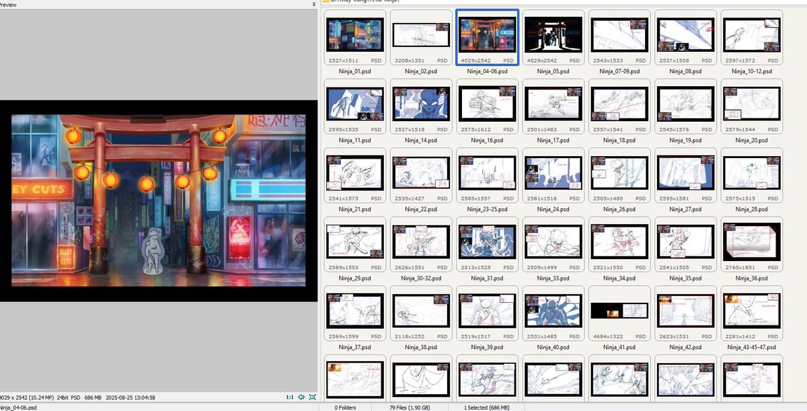Click the file name Ninja_38.psd

(x=421, y=347)
